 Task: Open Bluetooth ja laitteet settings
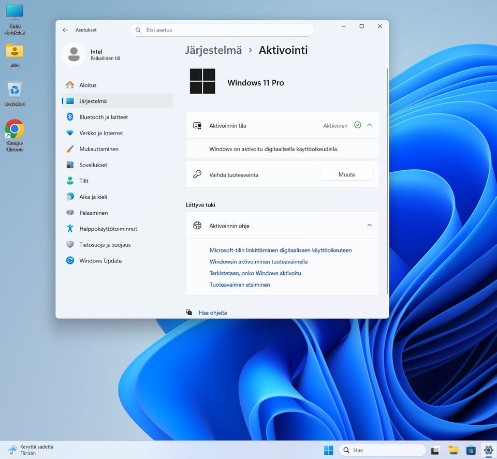[103, 117]
